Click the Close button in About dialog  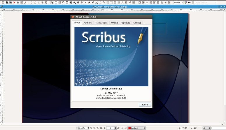(145, 105)
